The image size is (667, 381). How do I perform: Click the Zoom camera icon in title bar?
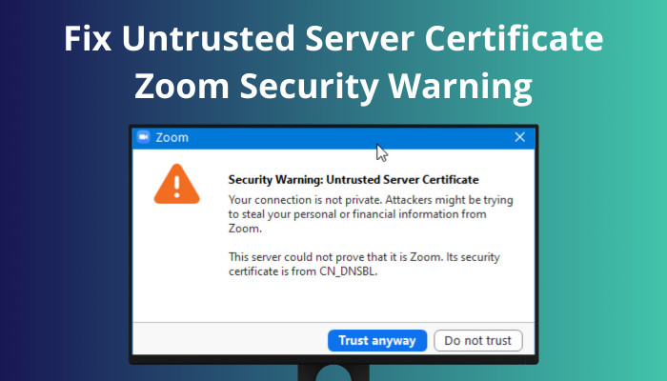click(x=144, y=137)
